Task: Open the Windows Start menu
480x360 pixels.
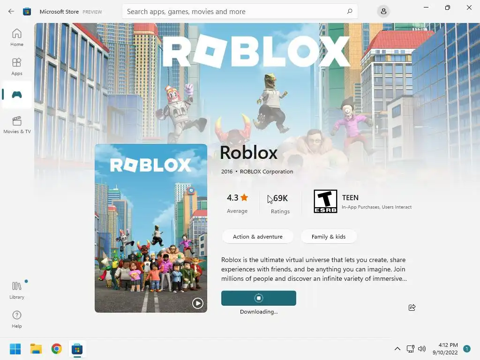Action: pos(15,349)
